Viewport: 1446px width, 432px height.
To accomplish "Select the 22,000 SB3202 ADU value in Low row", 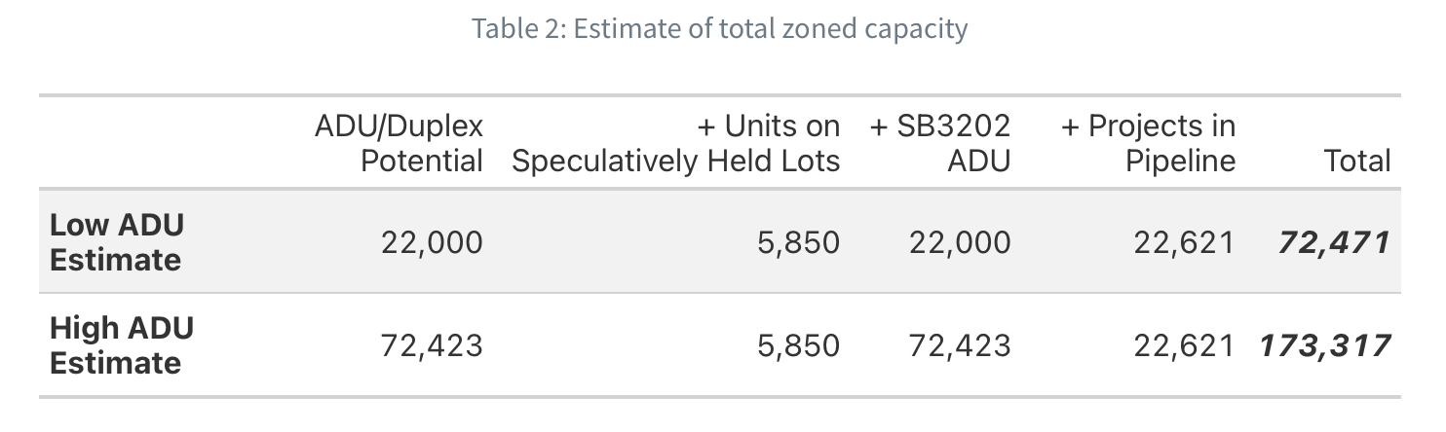I will click(x=960, y=242).
